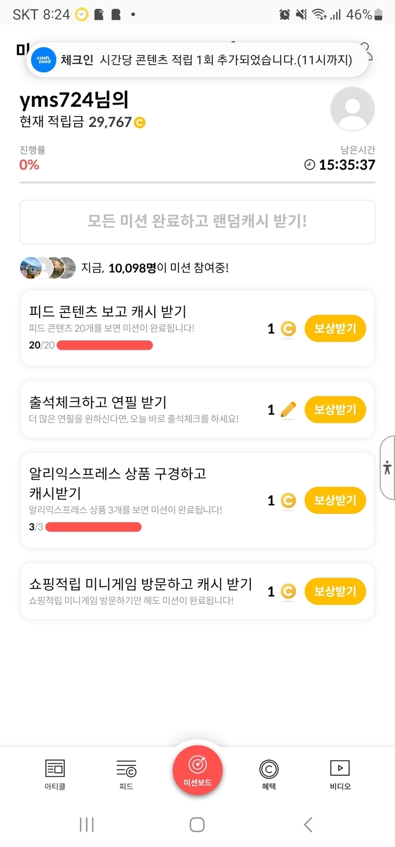Tap the participant avatars thumbnail group

coord(48,268)
